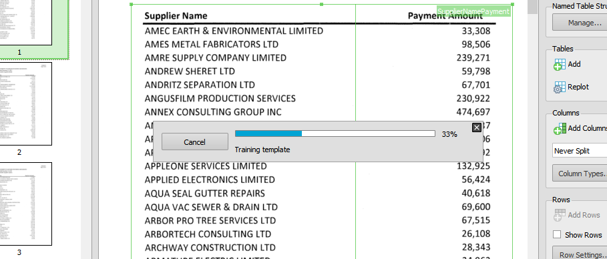
Task: Close the training progress dialog
Action: 477,127
